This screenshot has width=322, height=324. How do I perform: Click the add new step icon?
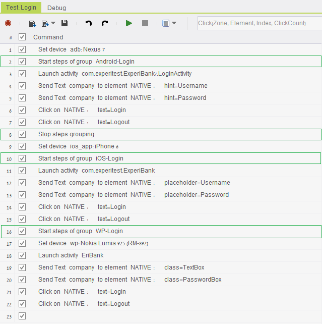tap(32, 23)
